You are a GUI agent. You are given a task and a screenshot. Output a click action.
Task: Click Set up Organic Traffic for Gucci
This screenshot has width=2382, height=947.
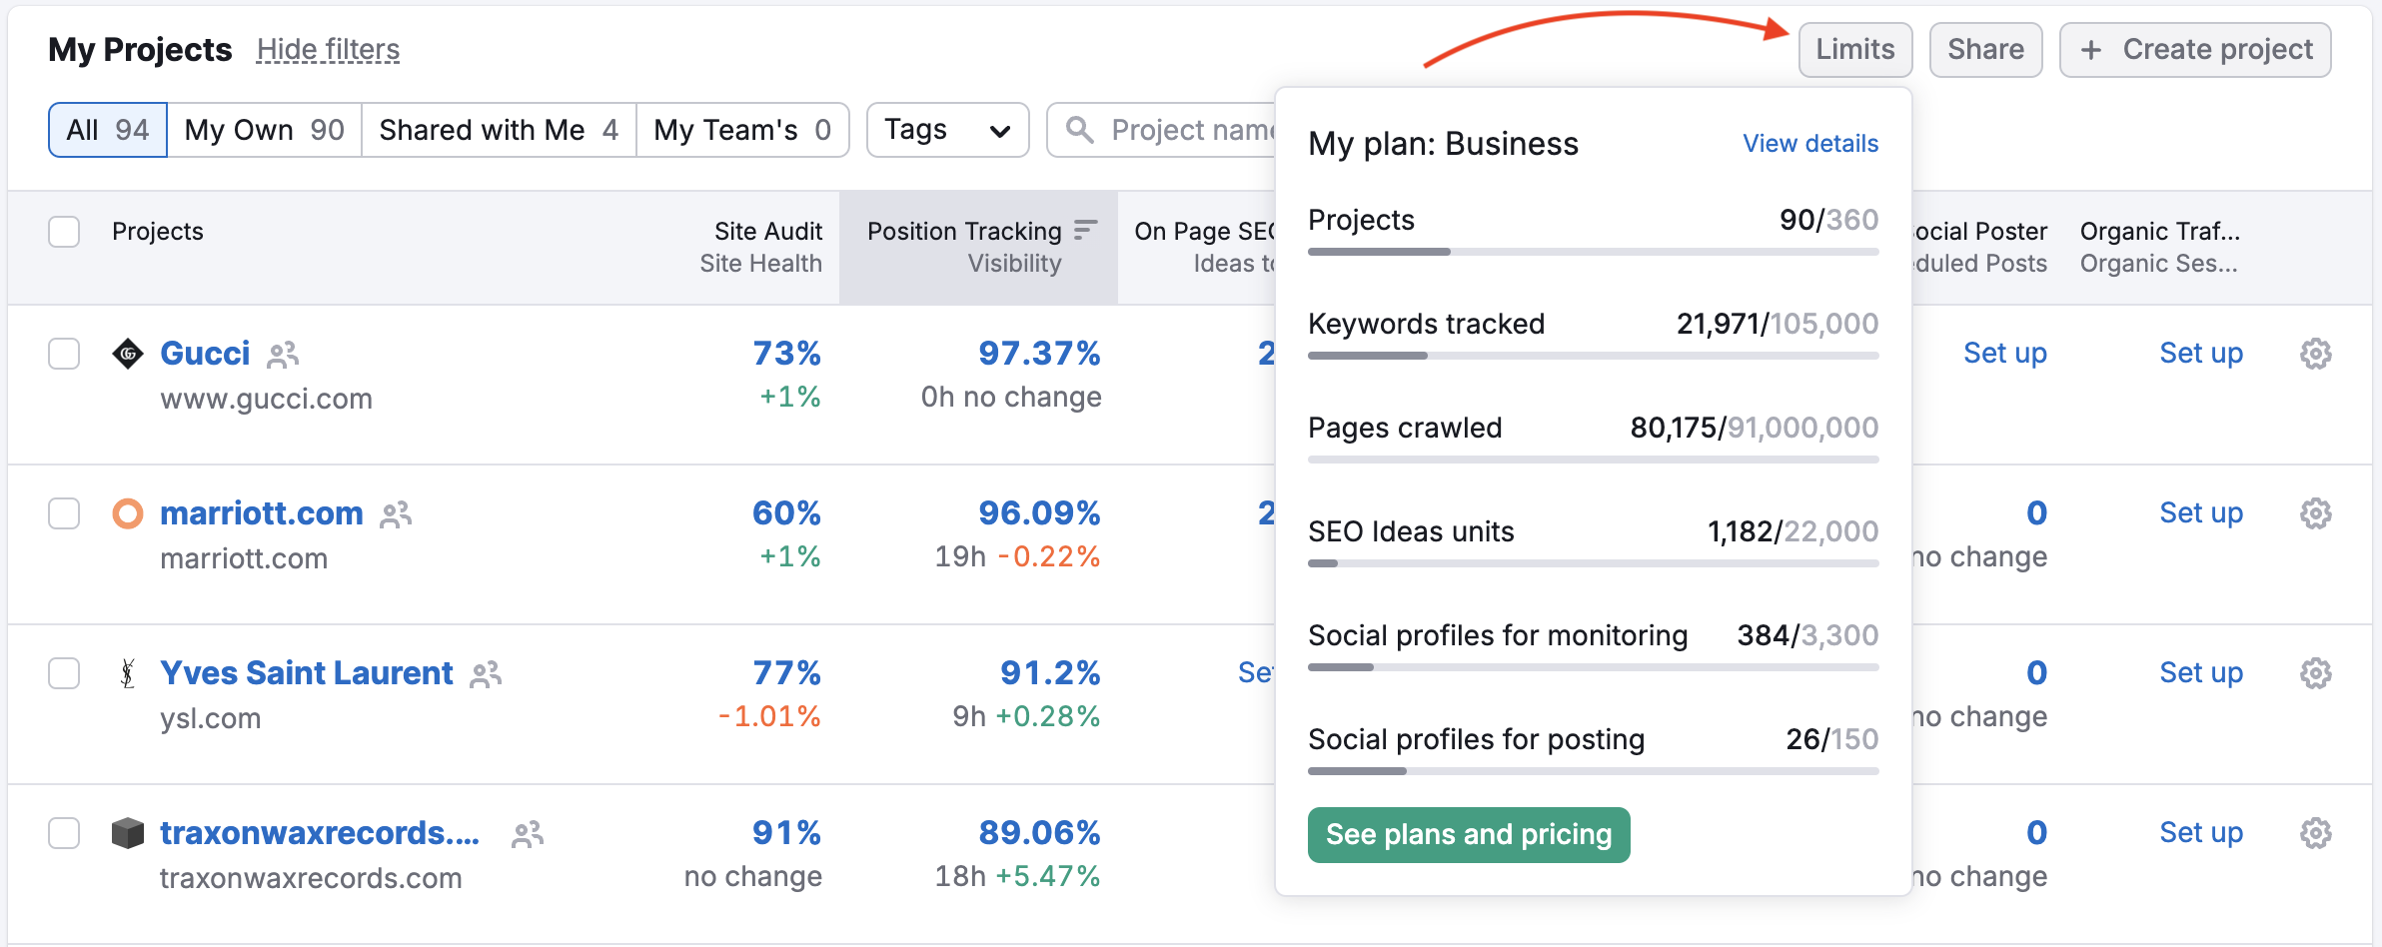[x=2201, y=354]
